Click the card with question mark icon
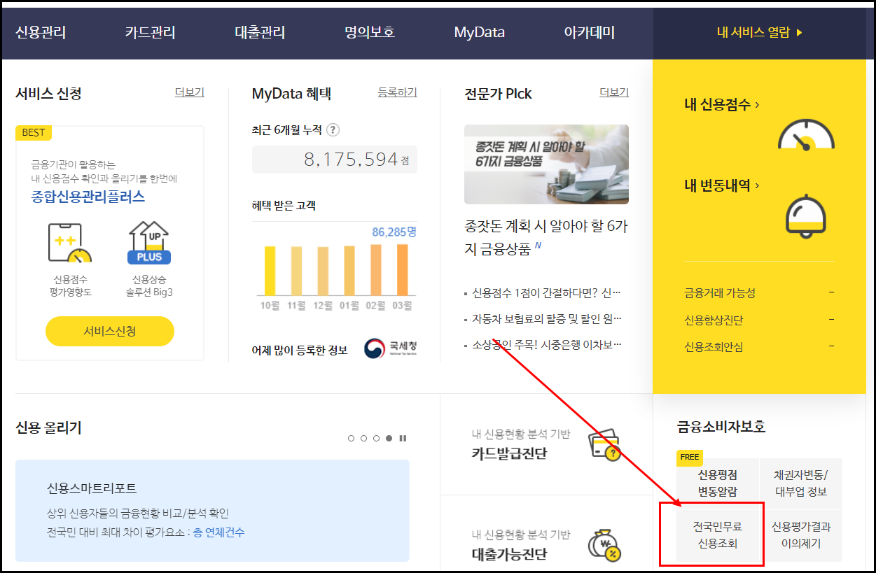Viewport: 876px width, 573px height. click(604, 444)
